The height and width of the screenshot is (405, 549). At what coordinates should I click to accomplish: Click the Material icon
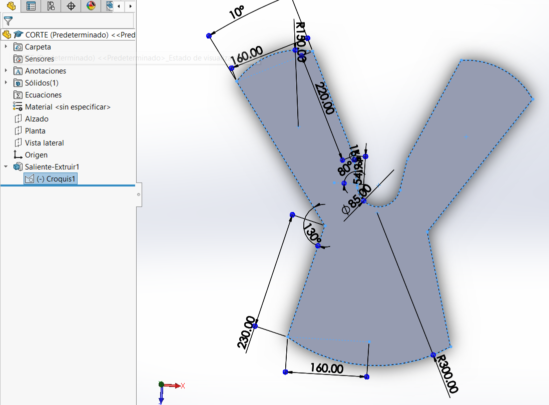click(x=18, y=106)
